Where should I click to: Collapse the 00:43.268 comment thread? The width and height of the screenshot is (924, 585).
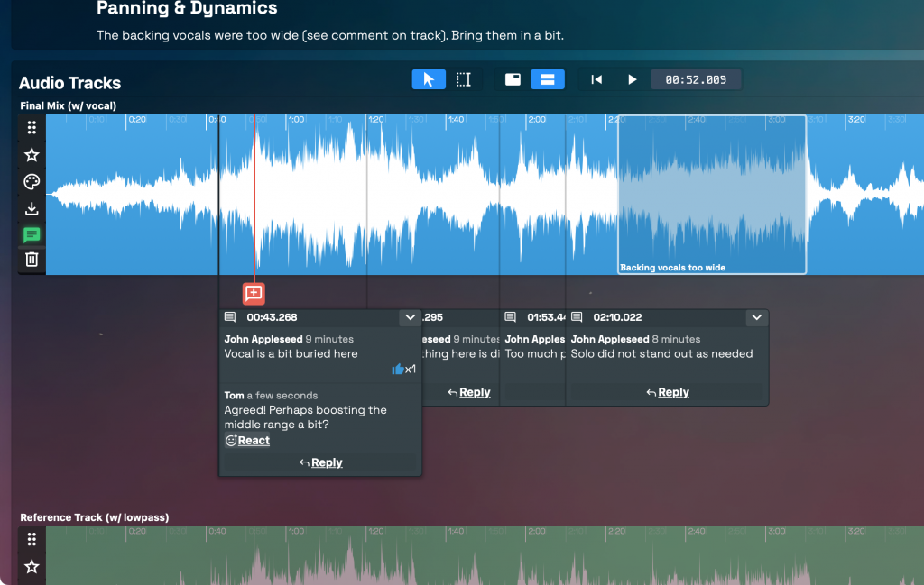point(410,317)
